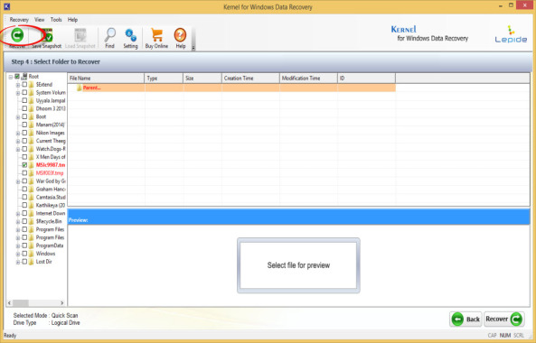The image size is (536, 343).
Task: Expand the Boot folder node
Action: click(x=18, y=117)
